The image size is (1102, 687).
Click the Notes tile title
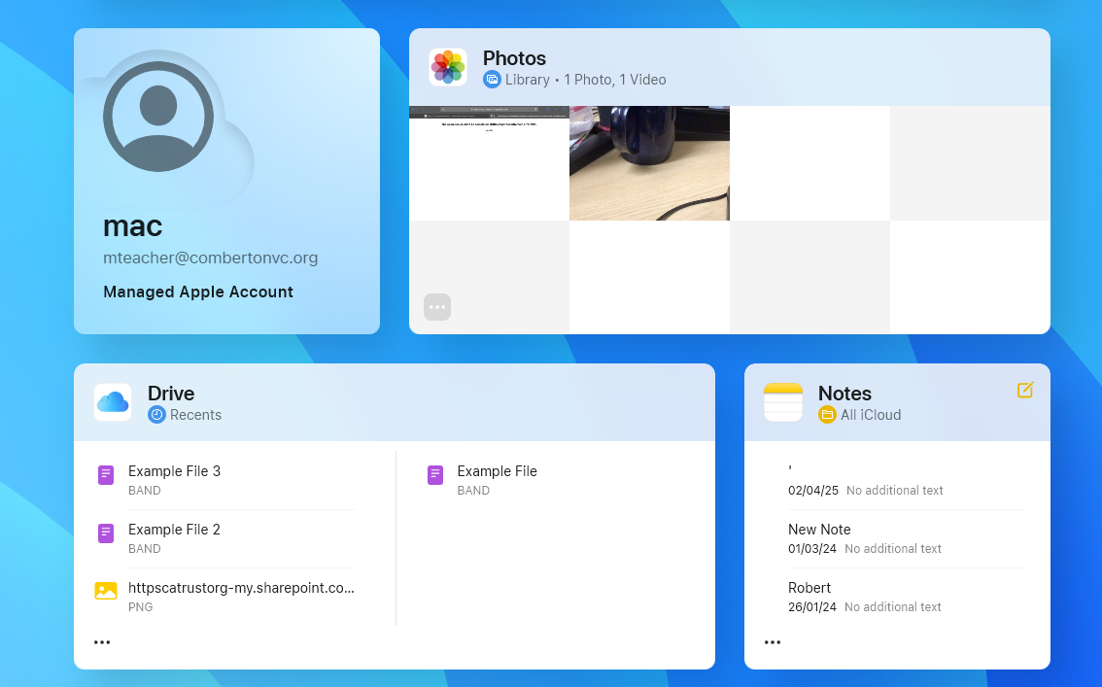point(844,394)
